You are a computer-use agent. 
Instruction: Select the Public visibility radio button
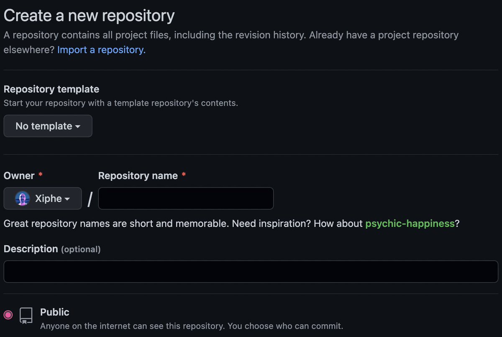[x=8, y=314]
